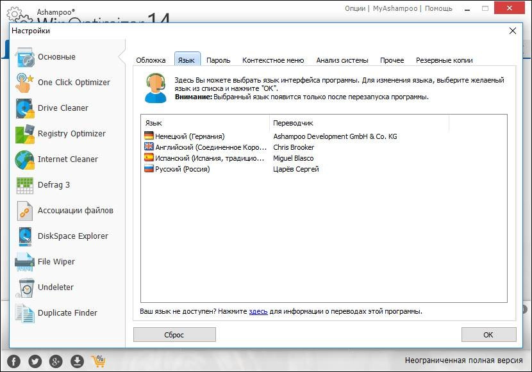The width and height of the screenshot is (532, 372).
Task: Switch to the Прочее tab
Action: point(392,60)
